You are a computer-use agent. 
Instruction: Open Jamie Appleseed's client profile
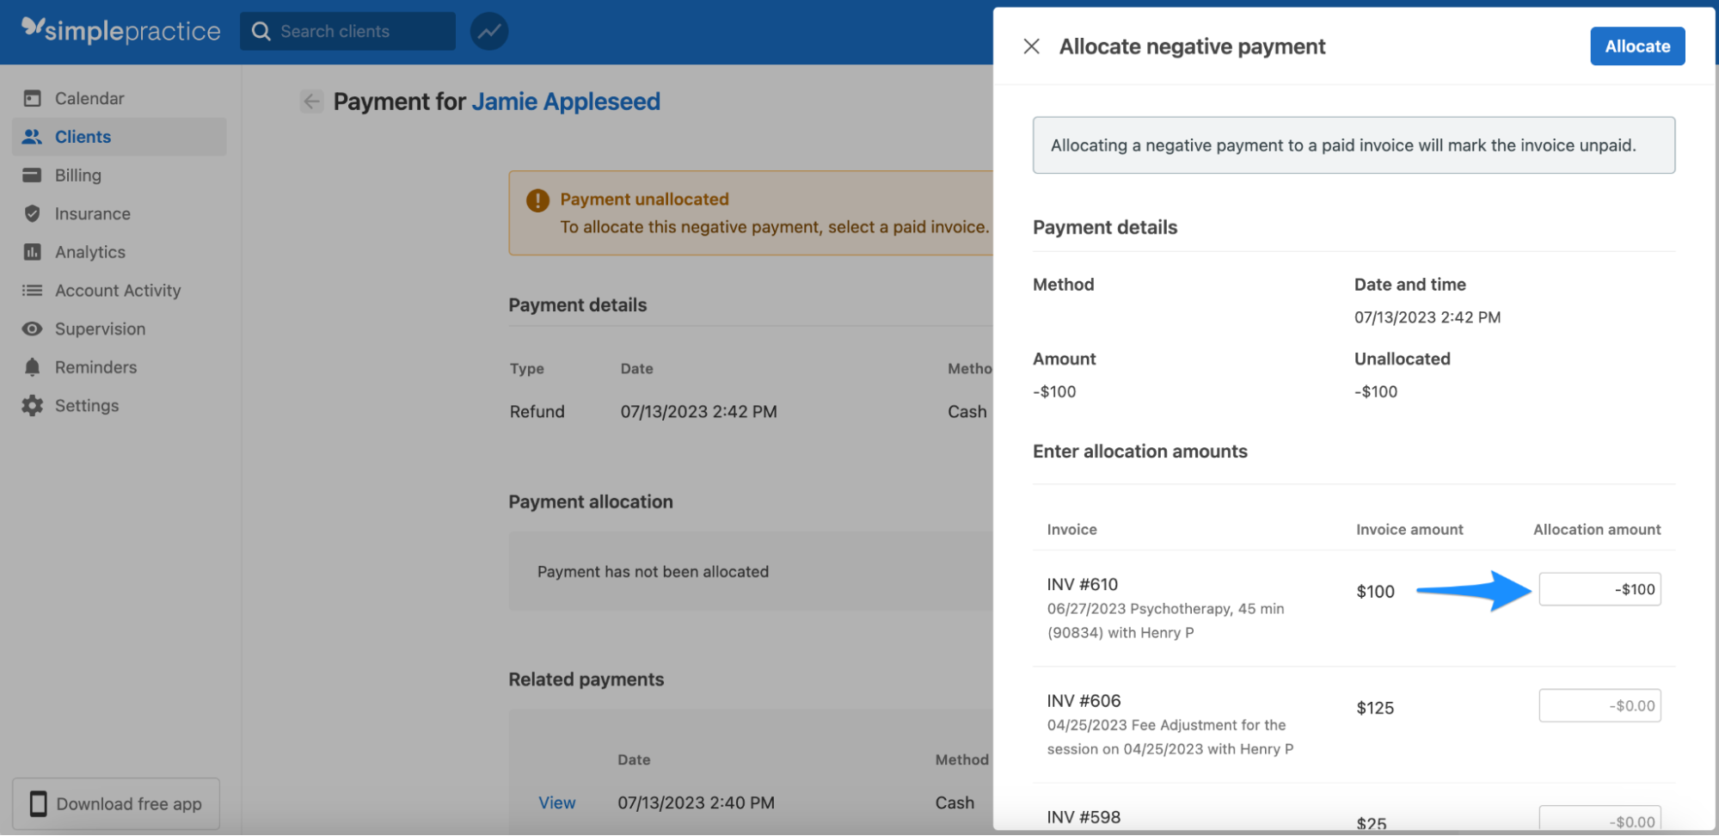pos(565,101)
